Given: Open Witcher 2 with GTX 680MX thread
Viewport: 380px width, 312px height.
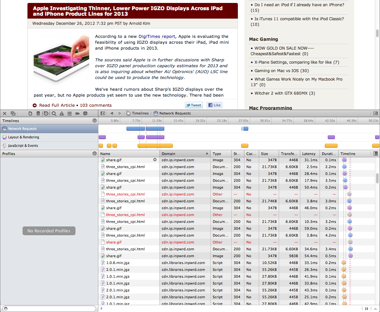Looking at the screenshot, I should (x=285, y=93).
